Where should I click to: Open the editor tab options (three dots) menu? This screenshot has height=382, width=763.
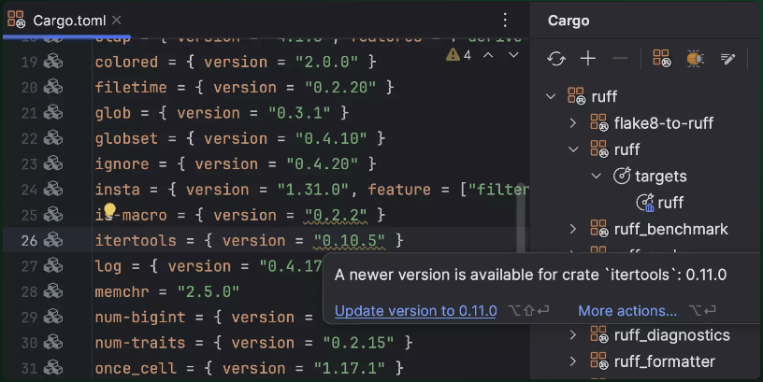(505, 20)
